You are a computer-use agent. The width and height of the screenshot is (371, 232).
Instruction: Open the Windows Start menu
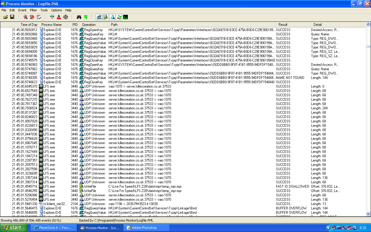(14, 228)
